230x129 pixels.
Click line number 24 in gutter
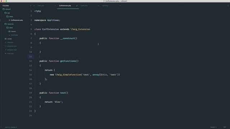click(30, 115)
